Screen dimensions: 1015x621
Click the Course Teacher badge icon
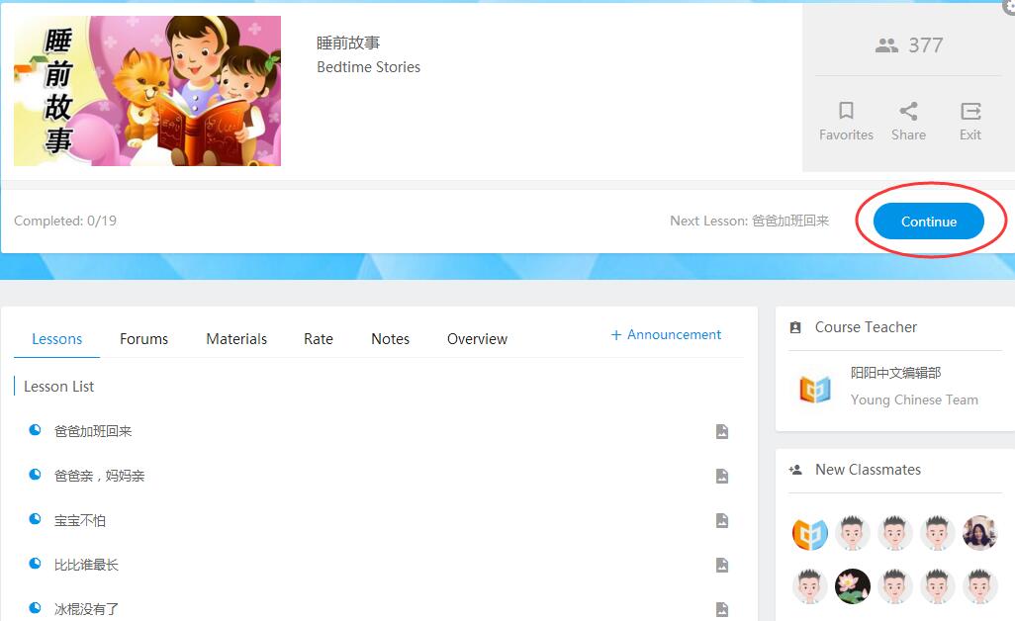(795, 327)
